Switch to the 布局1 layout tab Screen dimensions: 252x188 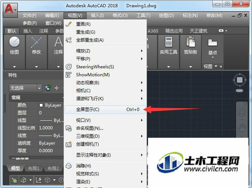pyautogui.click(x=34, y=168)
